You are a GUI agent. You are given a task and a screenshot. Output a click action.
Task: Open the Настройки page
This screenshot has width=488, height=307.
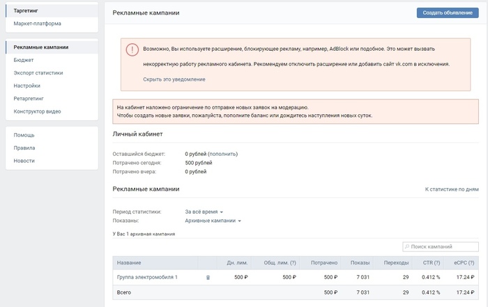(27, 86)
